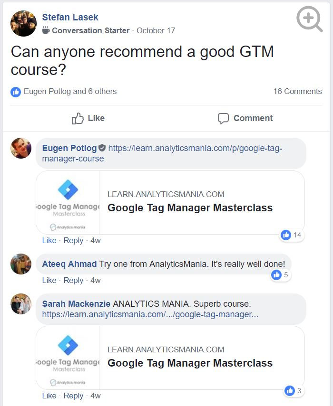Open Stefan Lasek's profile name link
Viewport: 333px width, 406px height.
70,18
